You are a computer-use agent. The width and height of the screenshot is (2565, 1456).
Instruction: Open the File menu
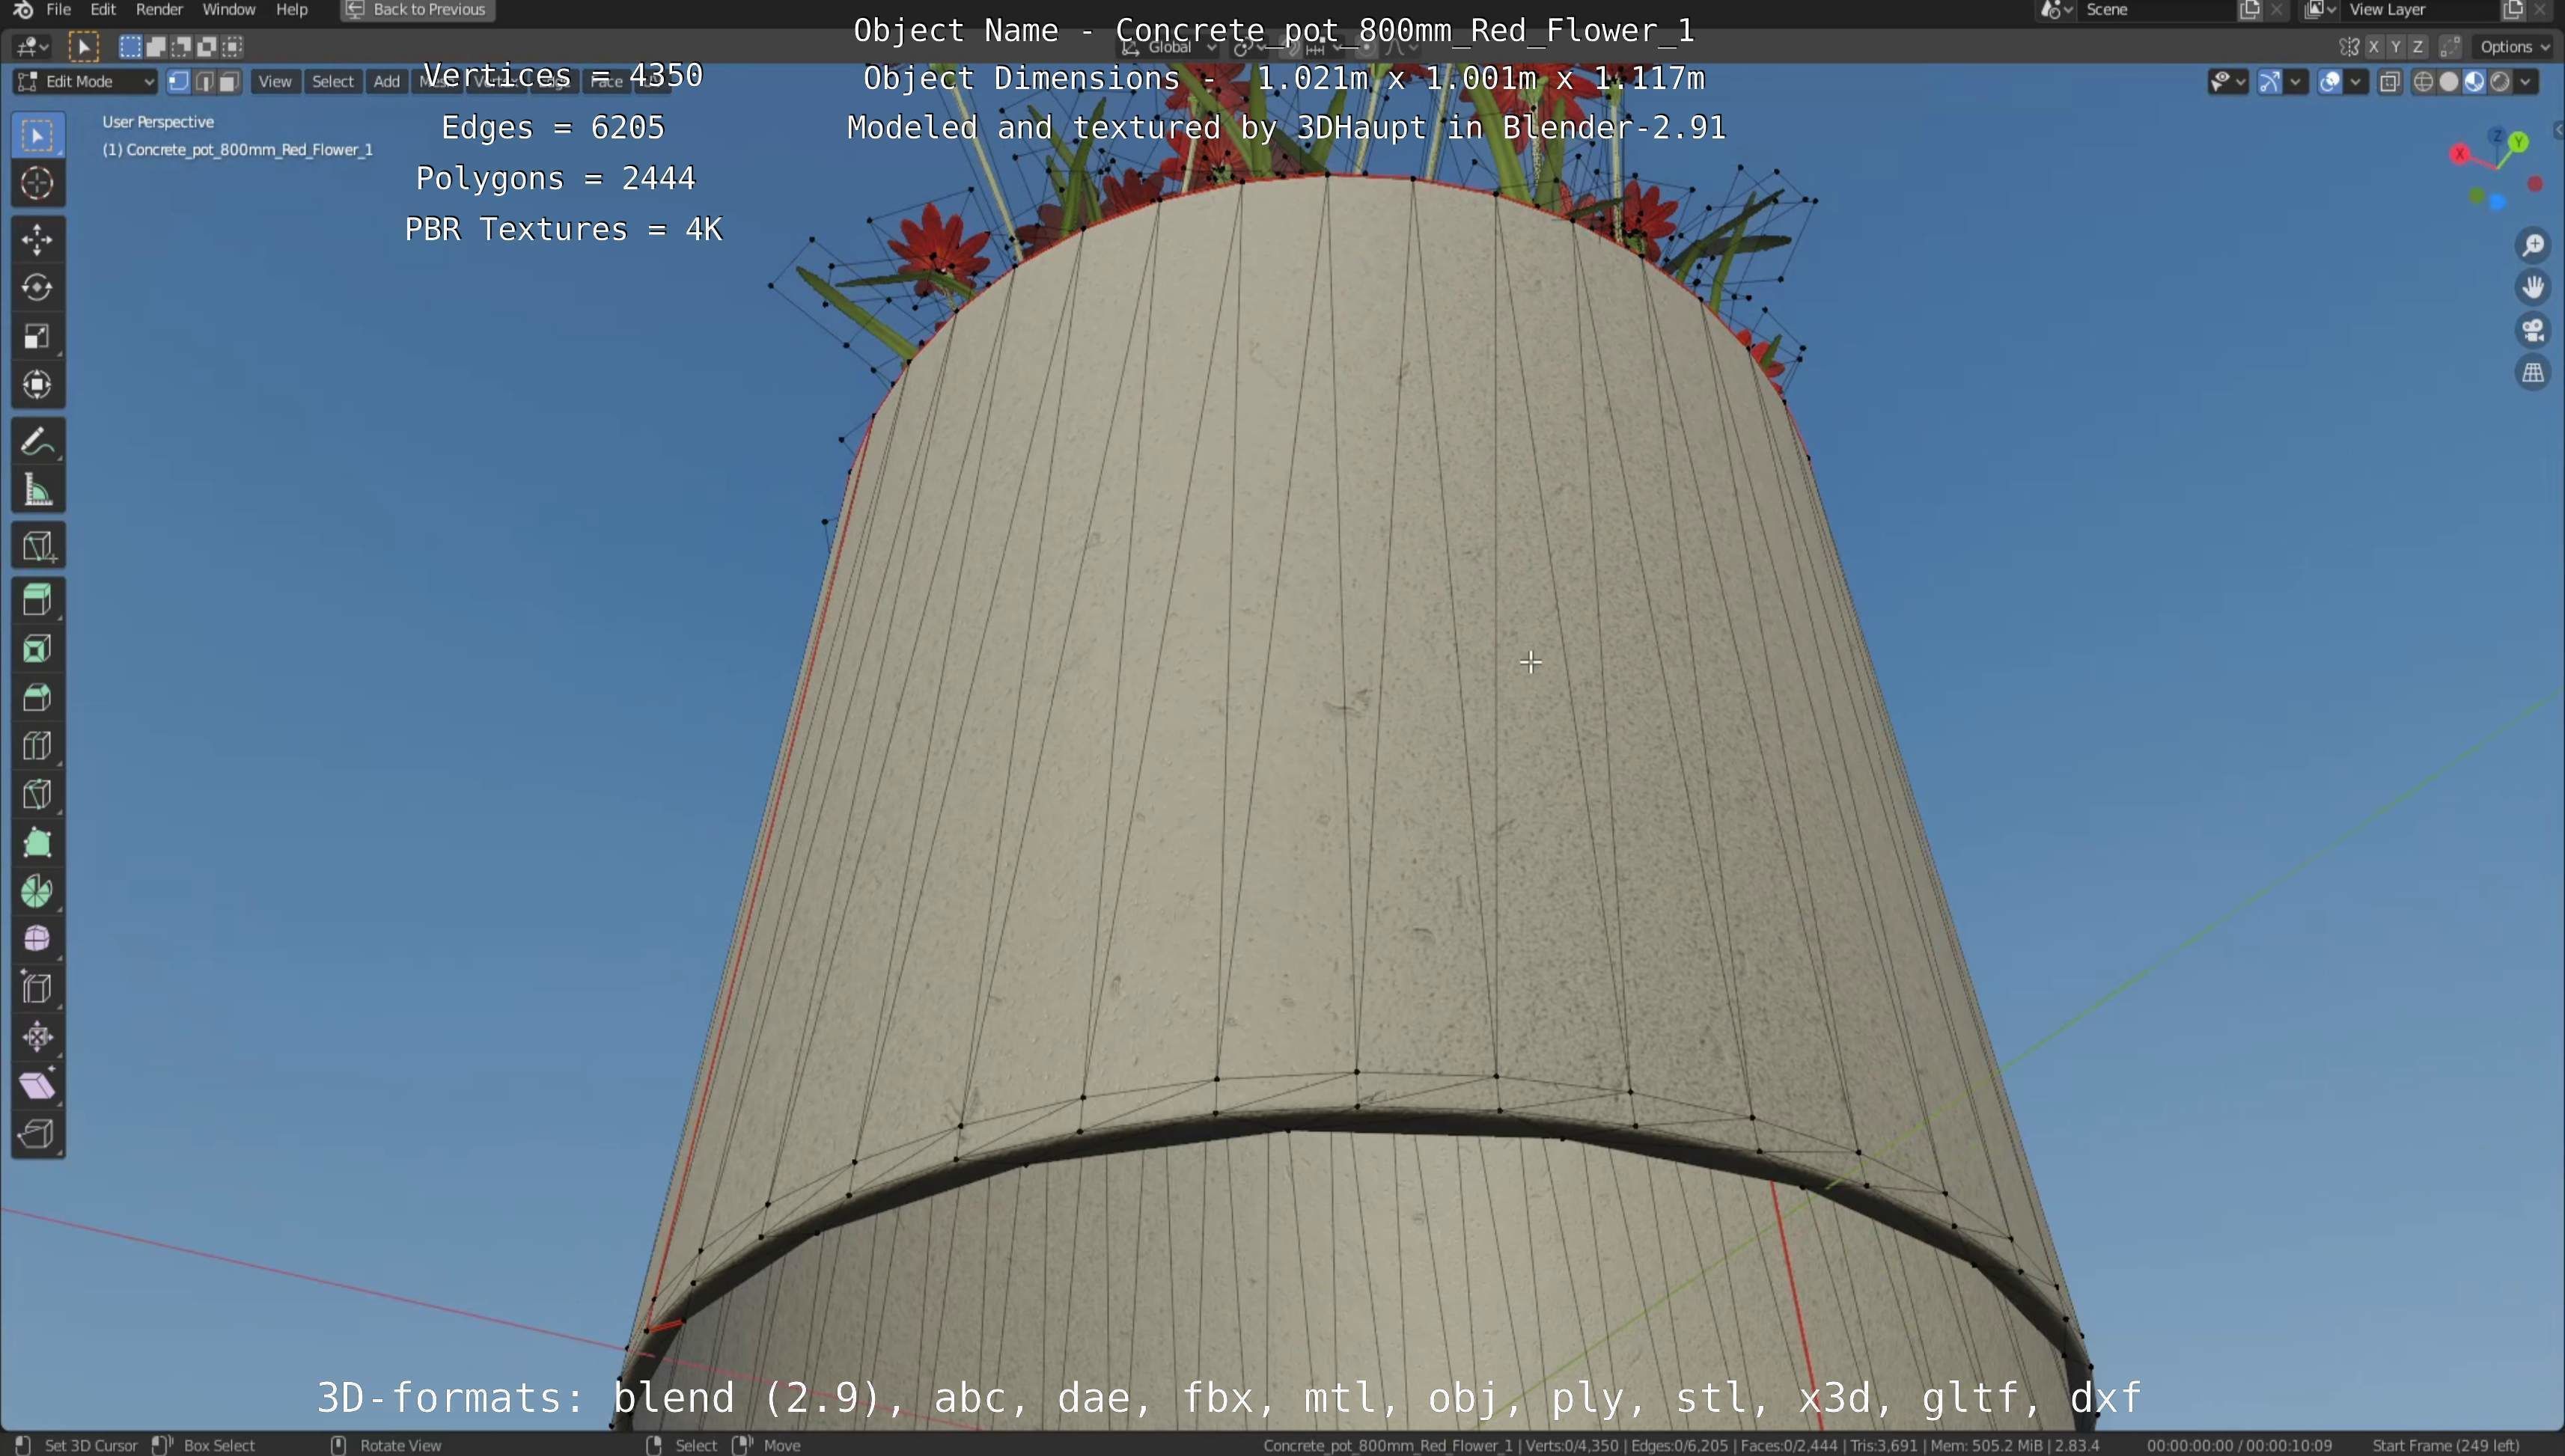59,10
